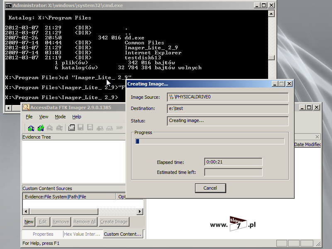Click the cmd window horizontal scroll left arrow
The width and height of the screenshot is (332, 249).
click(8, 108)
